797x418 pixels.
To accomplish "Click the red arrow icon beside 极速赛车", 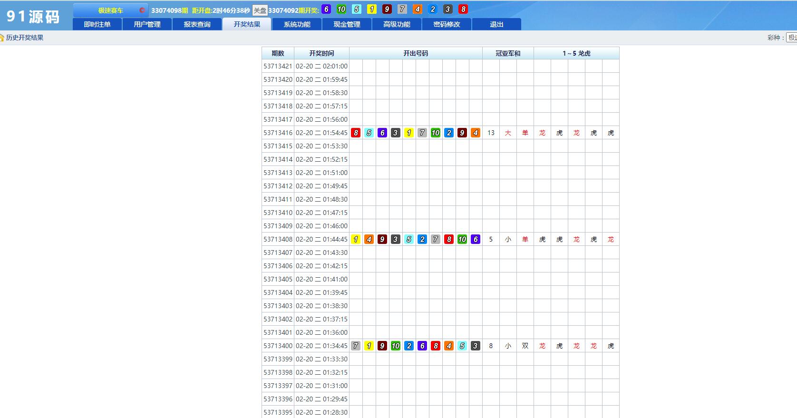I will [x=142, y=10].
